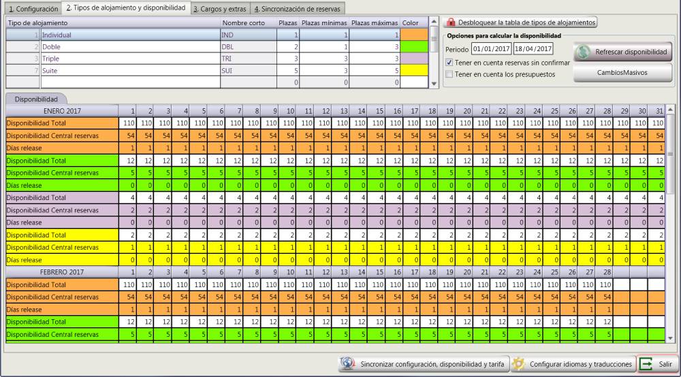Open the Cargos y extras tab
Image resolution: width=681 pixels, height=377 pixels.
pyautogui.click(x=219, y=8)
